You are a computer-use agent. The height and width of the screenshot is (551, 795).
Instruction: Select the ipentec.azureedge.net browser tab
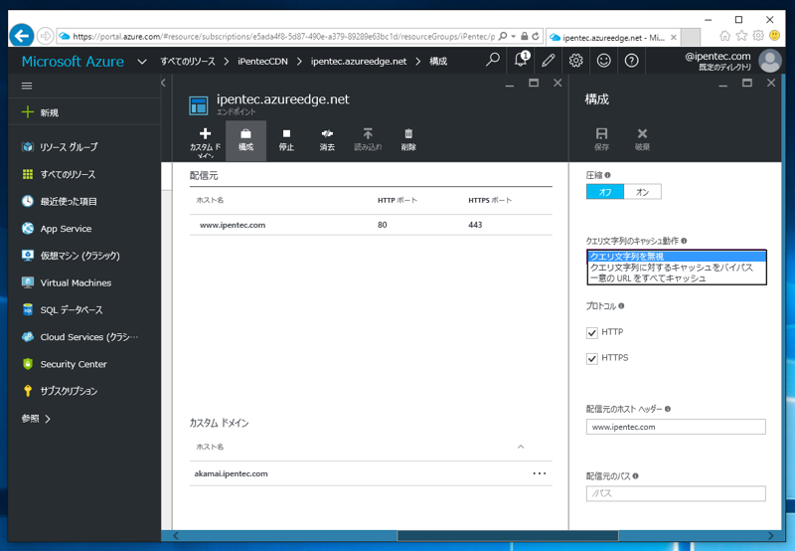pyautogui.click(x=612, y=38)
